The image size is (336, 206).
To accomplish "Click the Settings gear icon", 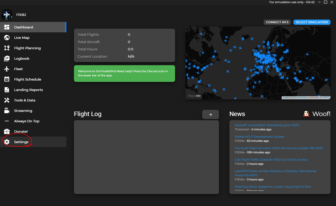I will (7, 142).
